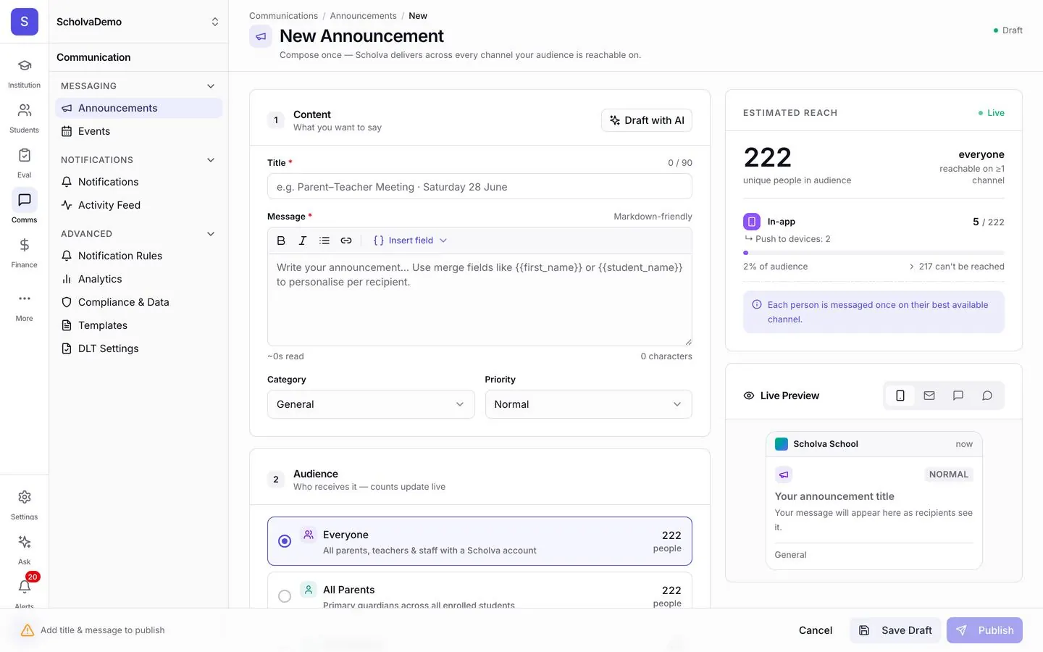Follow the Announcements breadcrumb link
The width and height of the screenshot is (1043, 652).
[363, 16]
